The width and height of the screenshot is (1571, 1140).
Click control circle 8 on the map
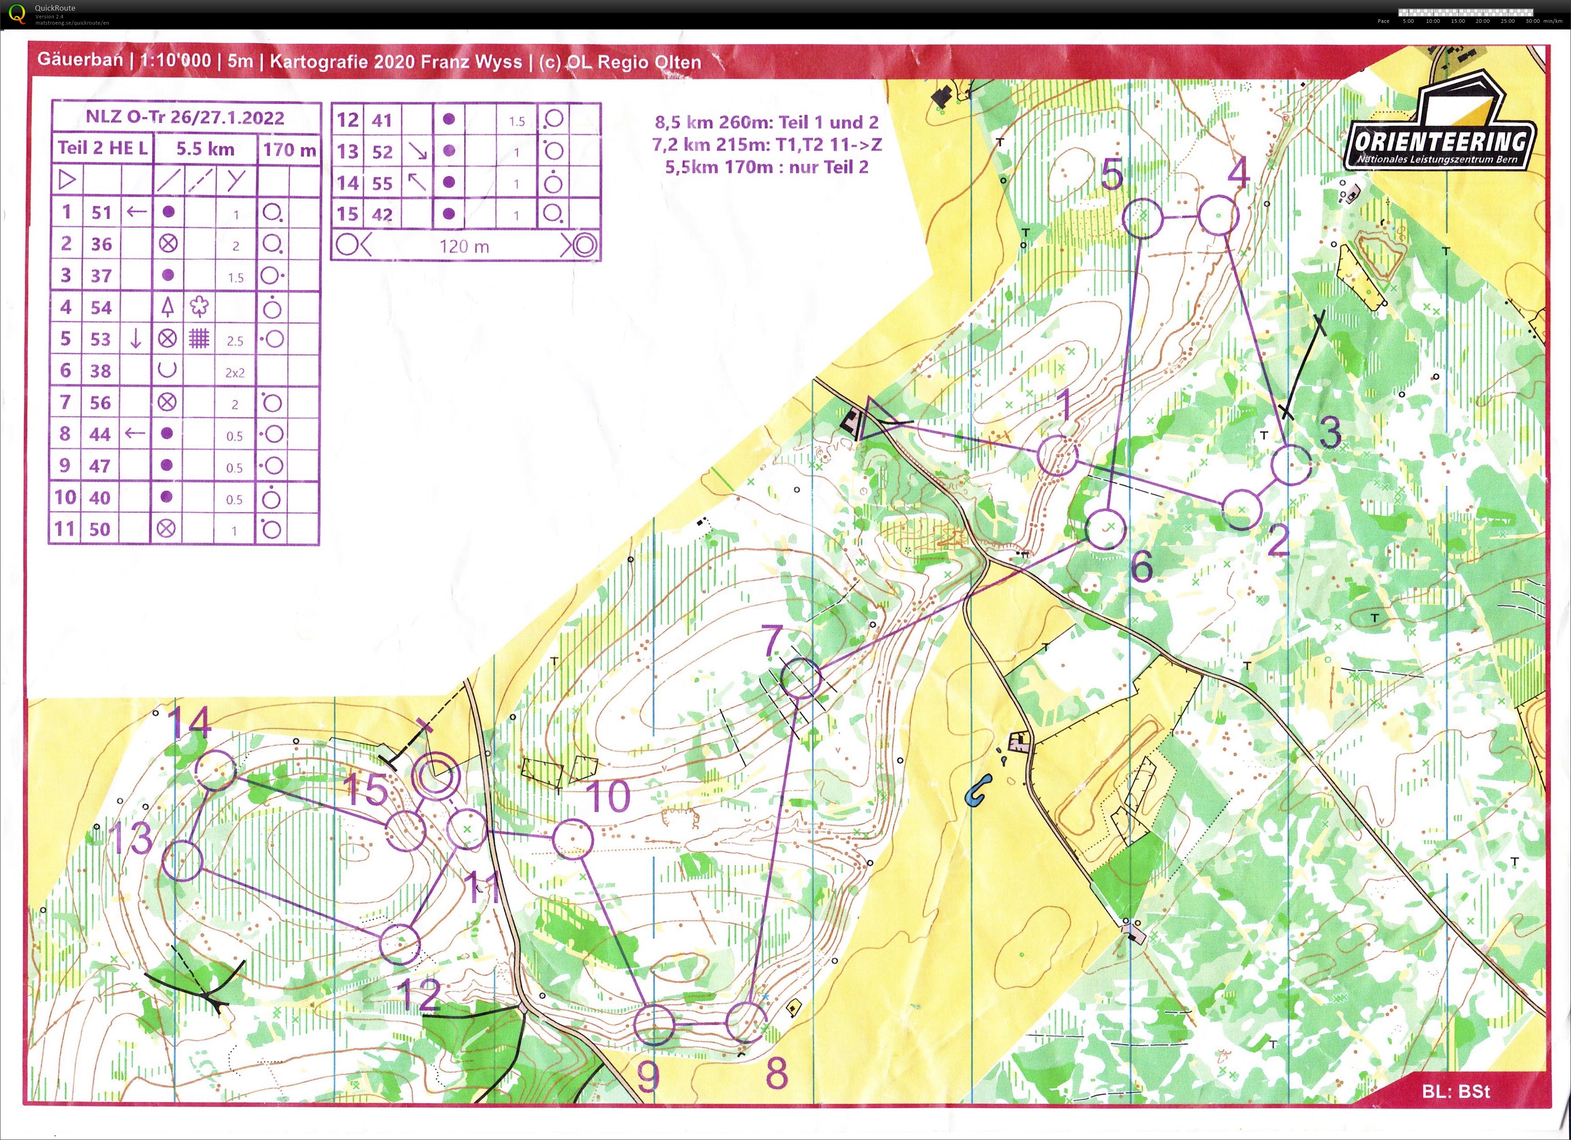click(x=747, y=1022)
